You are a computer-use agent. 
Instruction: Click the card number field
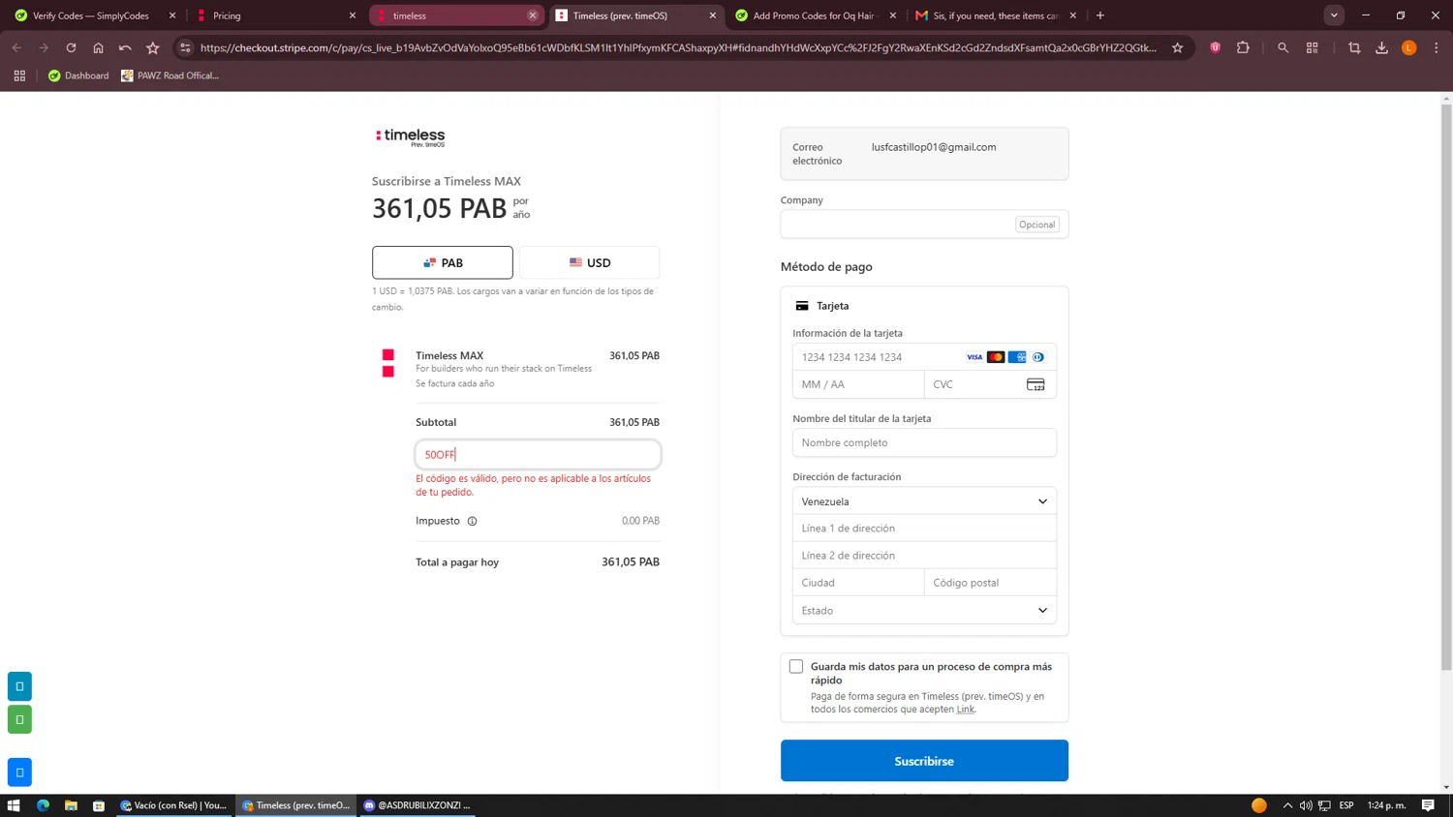pyautogui.click(x=924, y=357)
